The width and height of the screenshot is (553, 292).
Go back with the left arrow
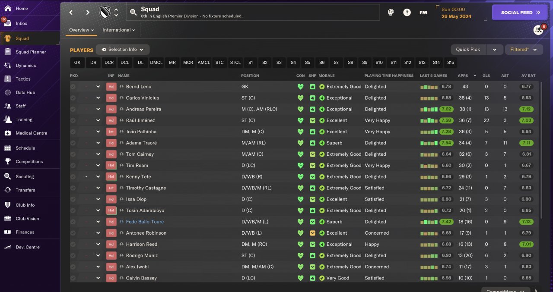[71, 13]
